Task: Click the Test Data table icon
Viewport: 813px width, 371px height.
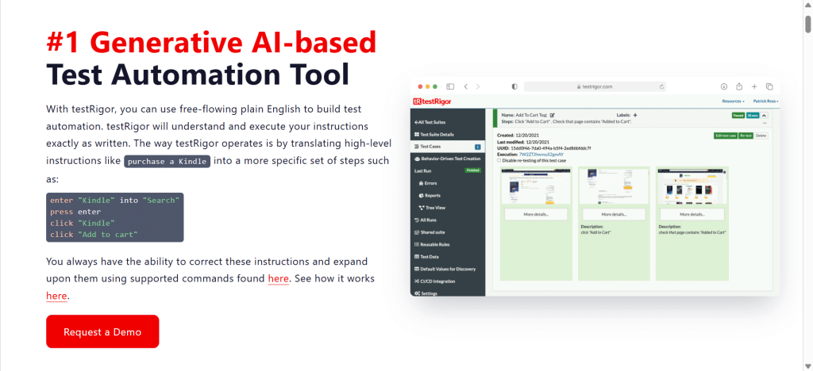Action: coord(417,257)
